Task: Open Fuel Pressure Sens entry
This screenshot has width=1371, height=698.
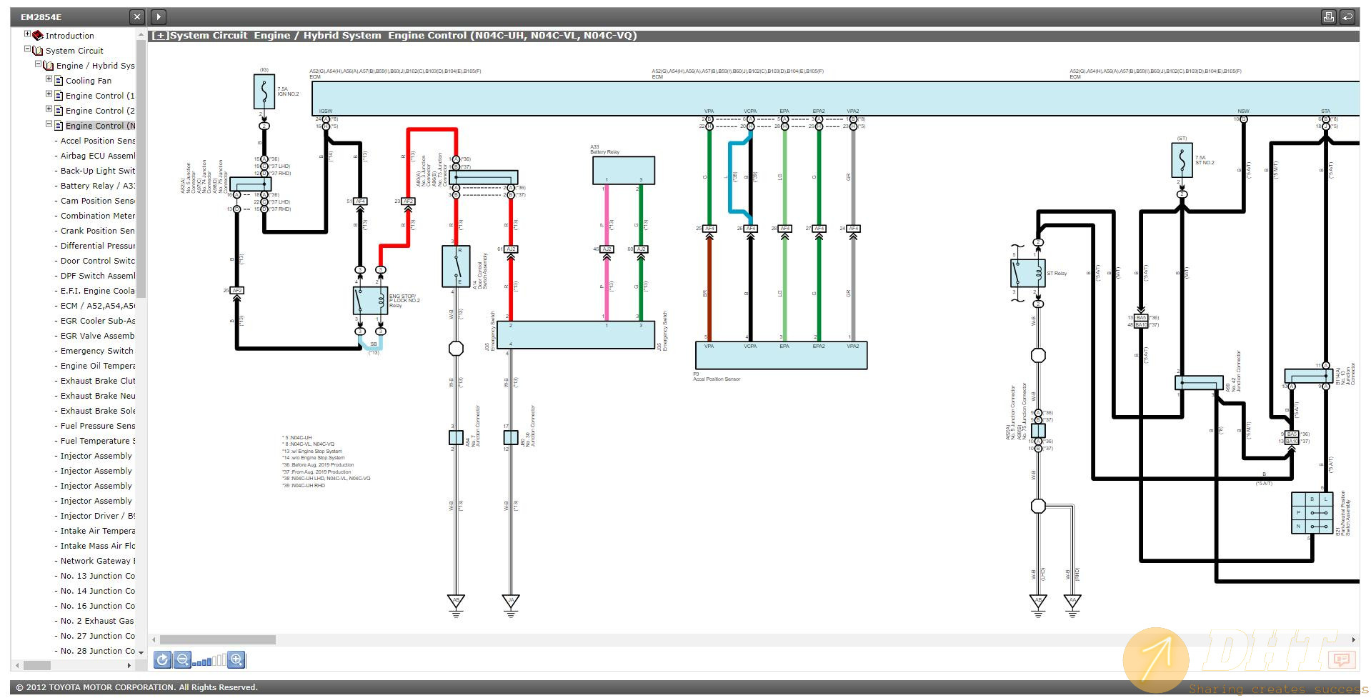Action: [x=98, y=426]
